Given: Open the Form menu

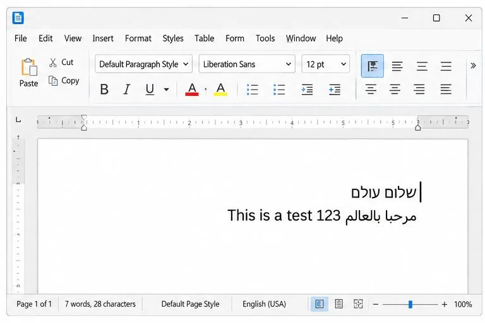Looking at the screenshot, I should tap(235, 38).
